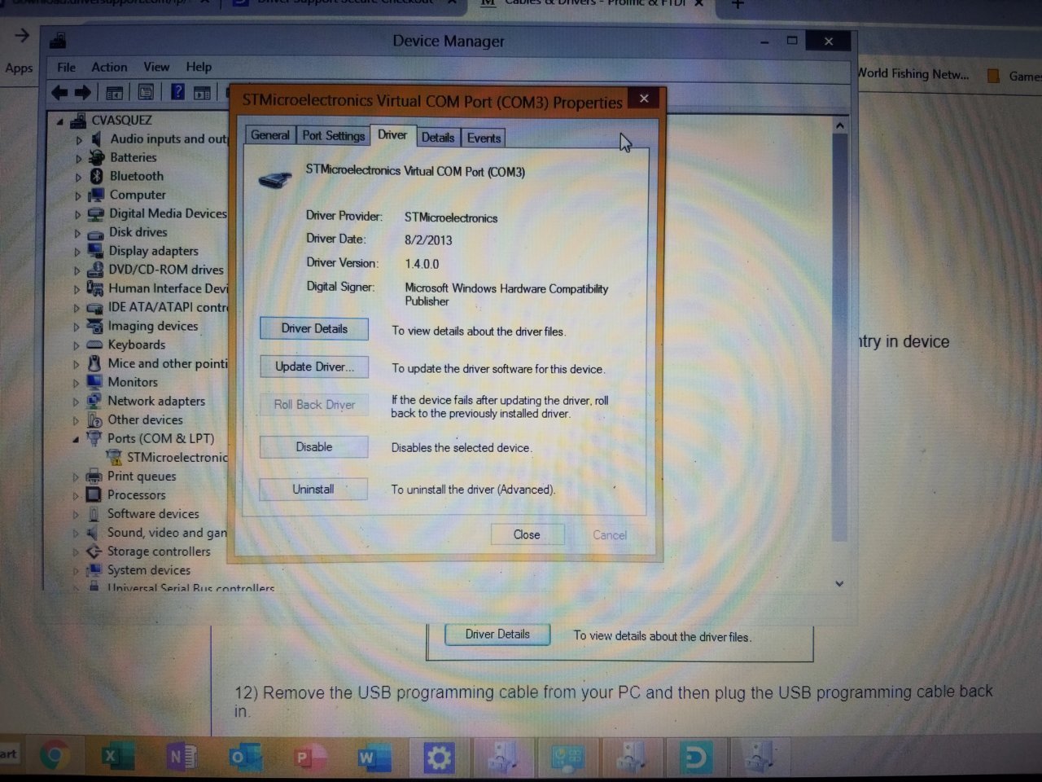Click the Disable device button

pyautogui.click(x=314, y=446)
